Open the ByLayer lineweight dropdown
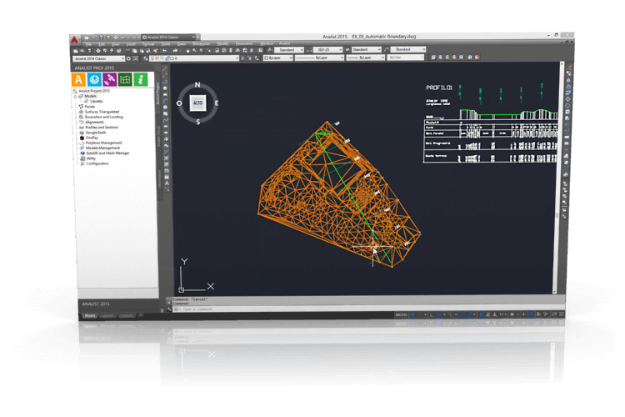This screenshot has height=417, width=625. pos(366,58)
